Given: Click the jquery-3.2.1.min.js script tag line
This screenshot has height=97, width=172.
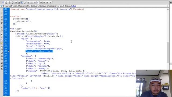Looking at the screenshot, I should click(x=47, y=9).
